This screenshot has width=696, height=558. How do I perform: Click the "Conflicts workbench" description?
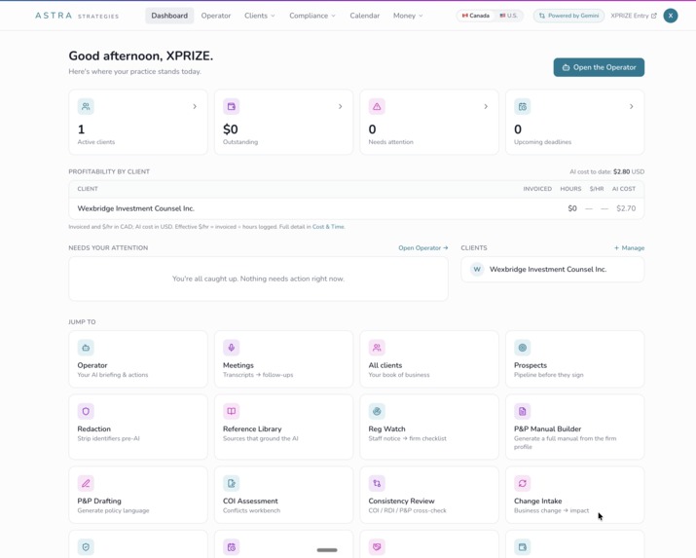(x=251, y=510)
